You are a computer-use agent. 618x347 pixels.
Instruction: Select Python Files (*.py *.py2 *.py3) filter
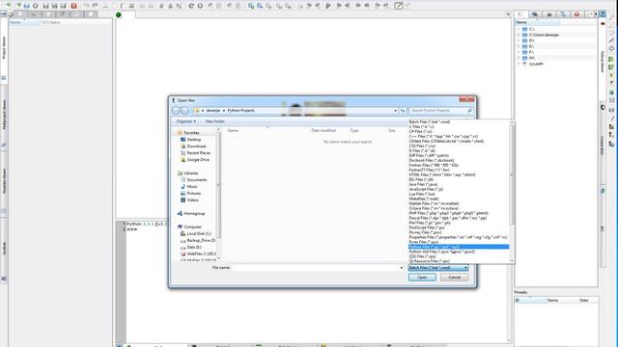[459, 247]
